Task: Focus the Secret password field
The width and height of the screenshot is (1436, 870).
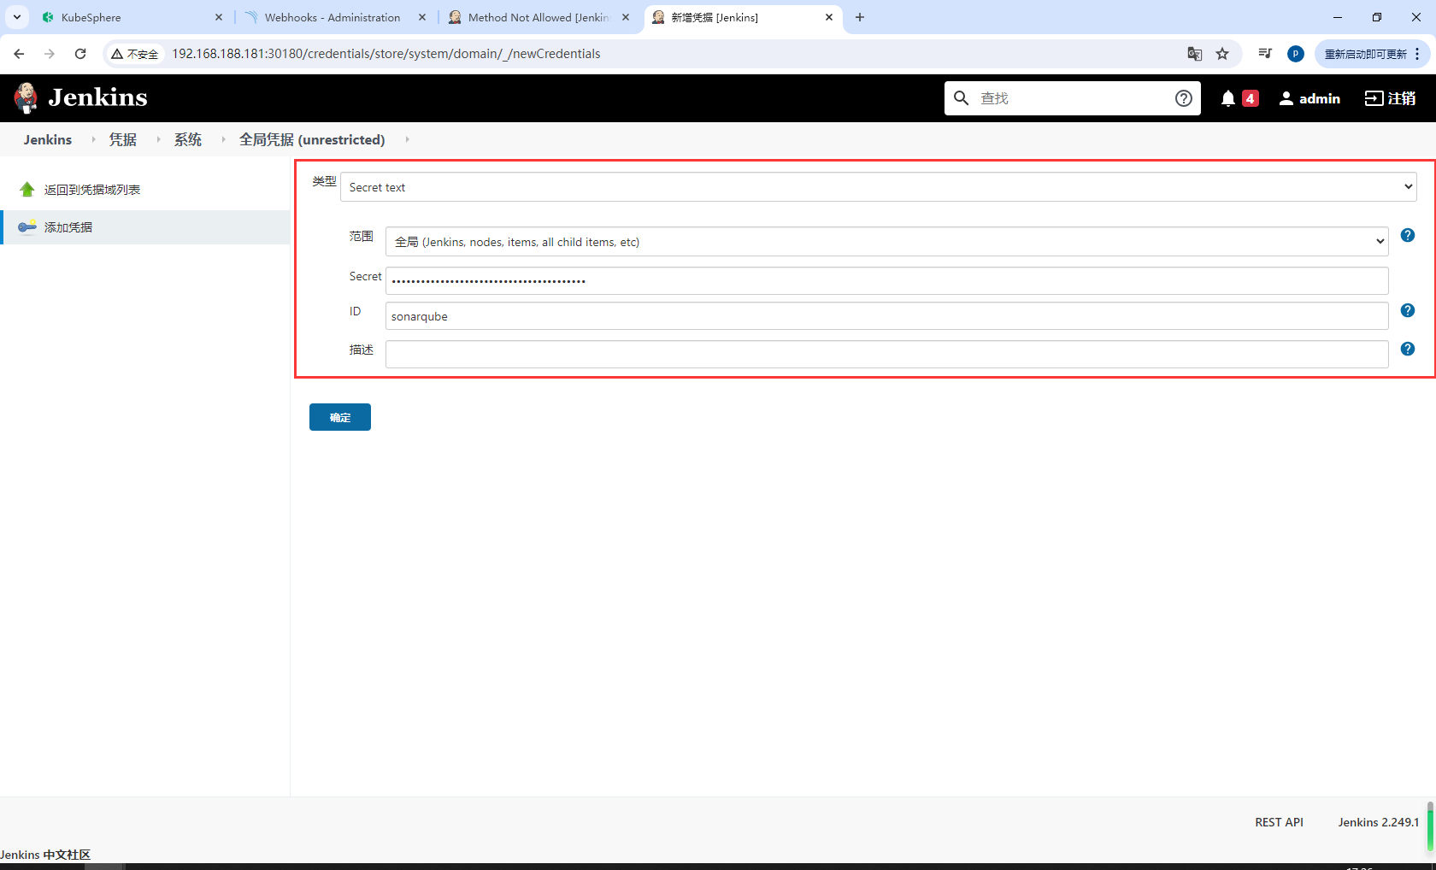Action: [886, 280]
